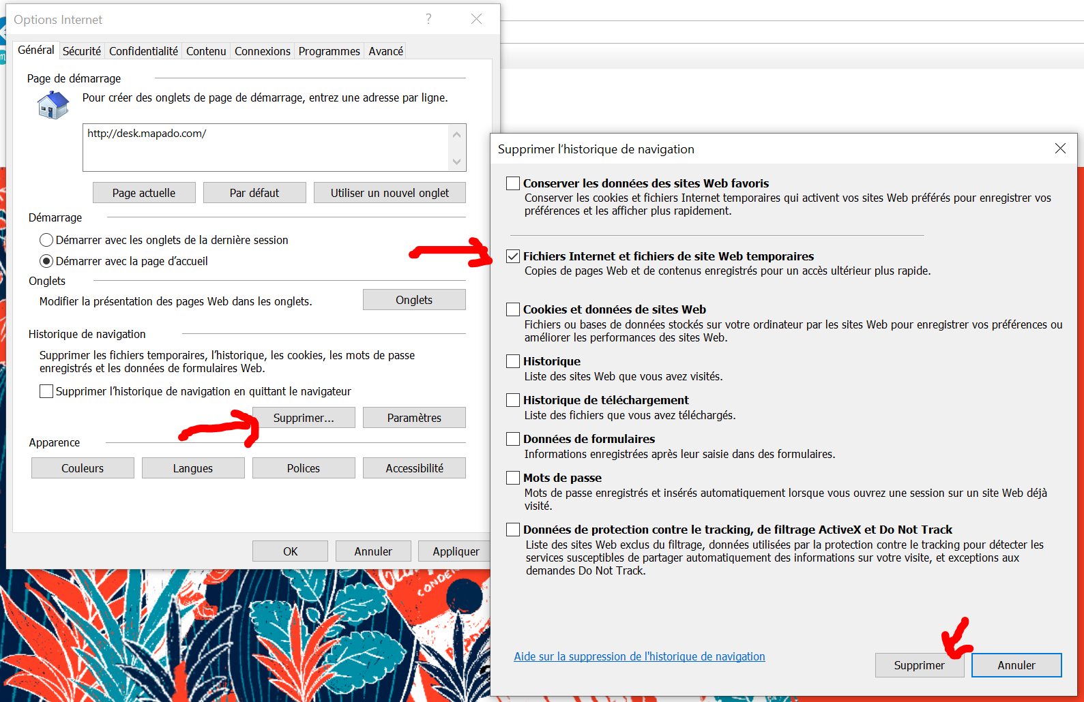Screen dimensions: 1084x702
Task: Click the Couleurs appearance button
Action: [83, 468]
